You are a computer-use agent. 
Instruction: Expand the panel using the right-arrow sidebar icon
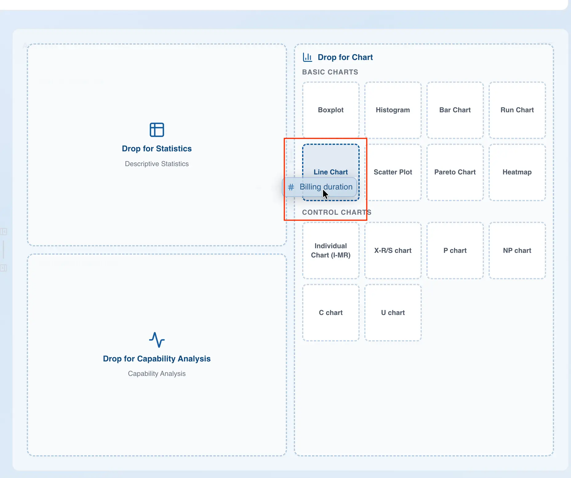pos(3,268)
